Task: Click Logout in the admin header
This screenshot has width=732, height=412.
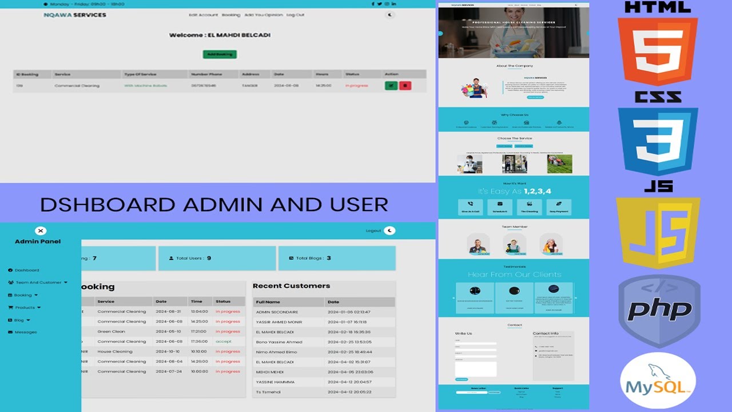Action: click(x=373, y=231)
